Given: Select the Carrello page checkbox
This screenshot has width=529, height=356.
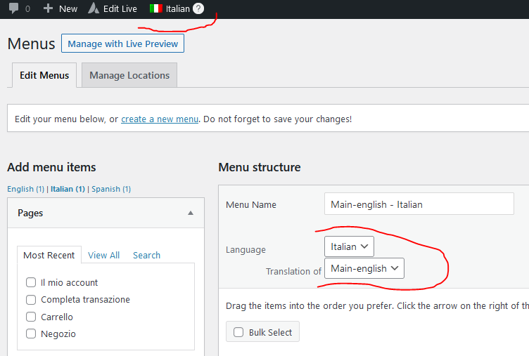Looking at the screenshot, I should pyautogui.click(x=31, y=317).
